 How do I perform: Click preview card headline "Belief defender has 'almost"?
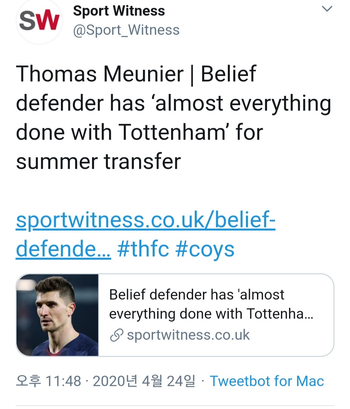[196, 295]
